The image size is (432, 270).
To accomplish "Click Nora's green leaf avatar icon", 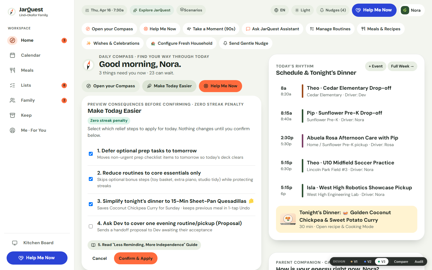I will click(x=405, y=10).
